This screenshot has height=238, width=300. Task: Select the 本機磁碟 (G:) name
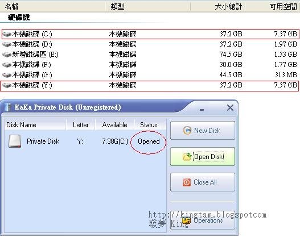32,75
